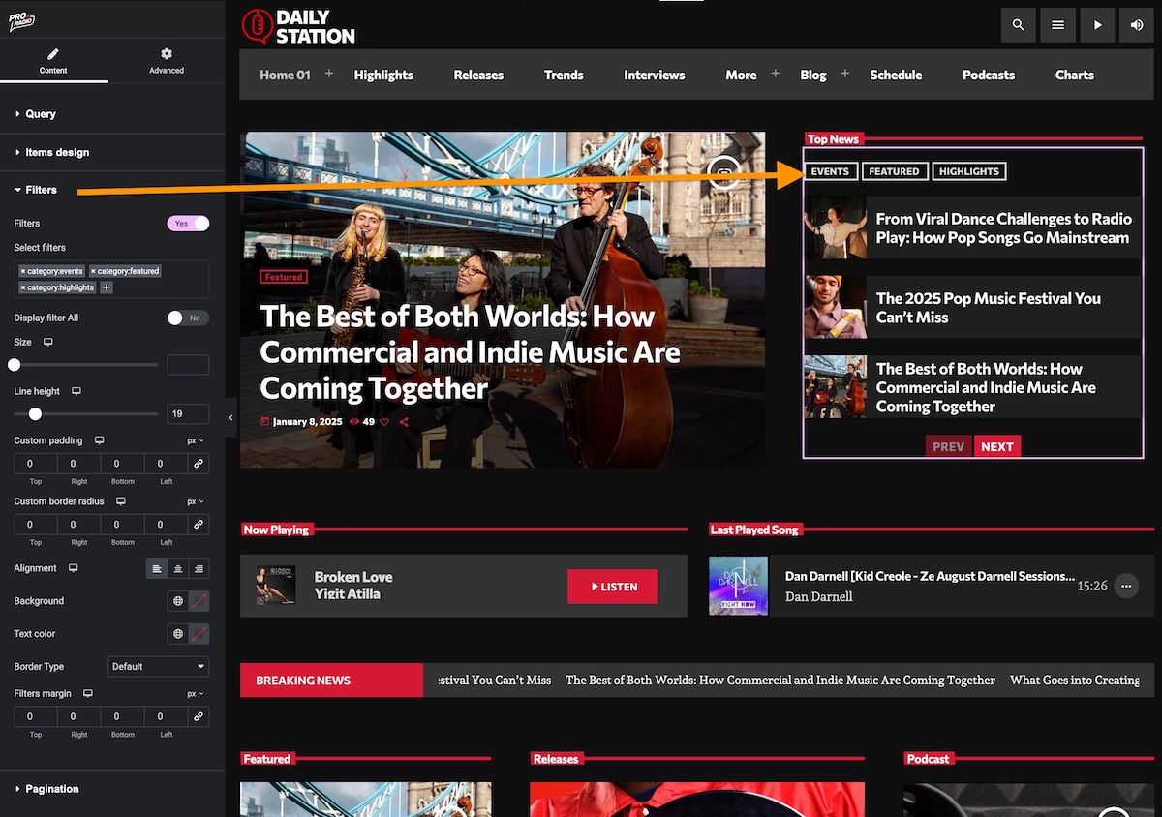The image size is (1162, 817).
Task: Open the Podcasts menu item
Action: click(x=988, y=75)
